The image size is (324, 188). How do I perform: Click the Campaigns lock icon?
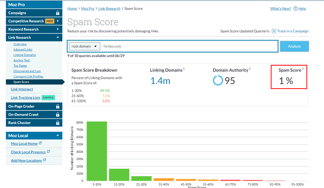click(x=58, y=13)
